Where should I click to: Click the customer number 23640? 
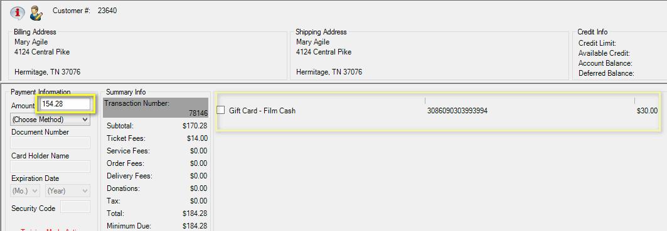point(107,11)
